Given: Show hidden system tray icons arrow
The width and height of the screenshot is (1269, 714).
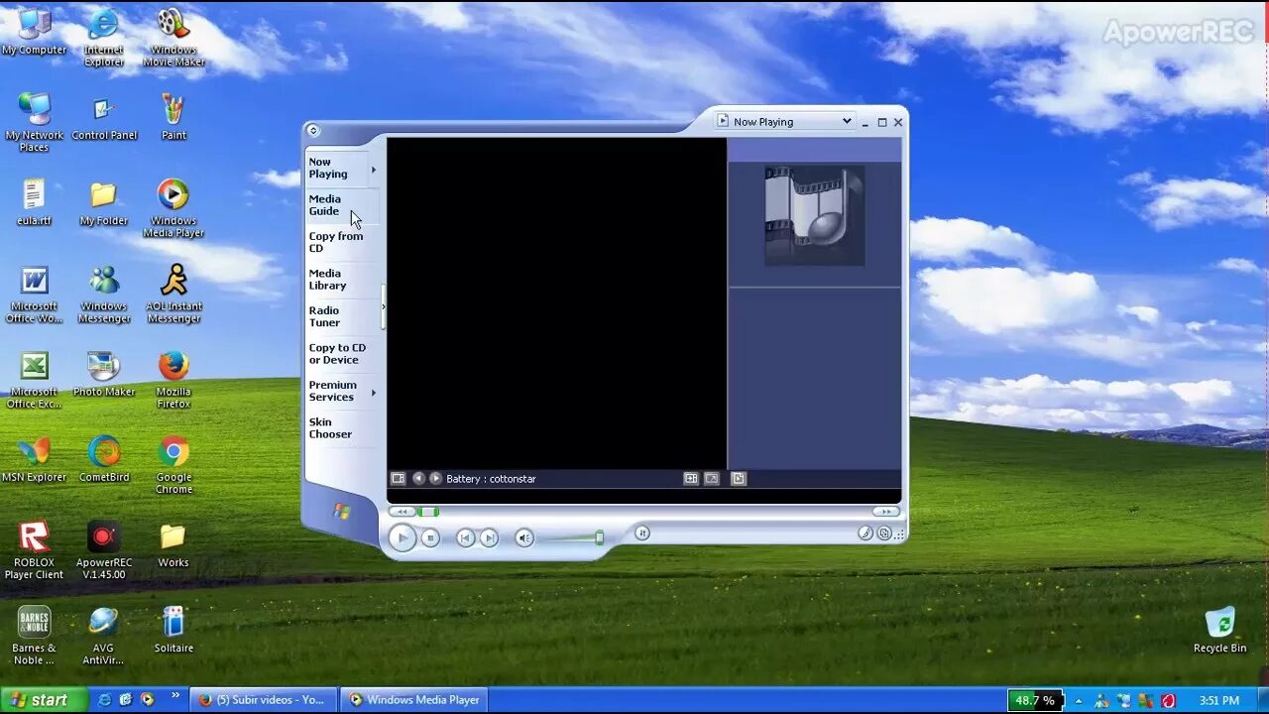Looking at the screenshot, I should pos(1079,701).
